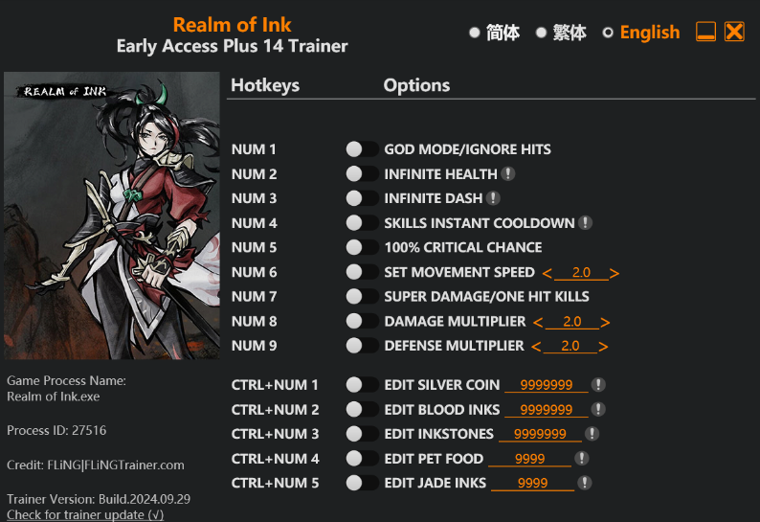Click info icon beside Edit Blood Inks
The width and height of the screenshot is (760, 522).
pos(598,410)
